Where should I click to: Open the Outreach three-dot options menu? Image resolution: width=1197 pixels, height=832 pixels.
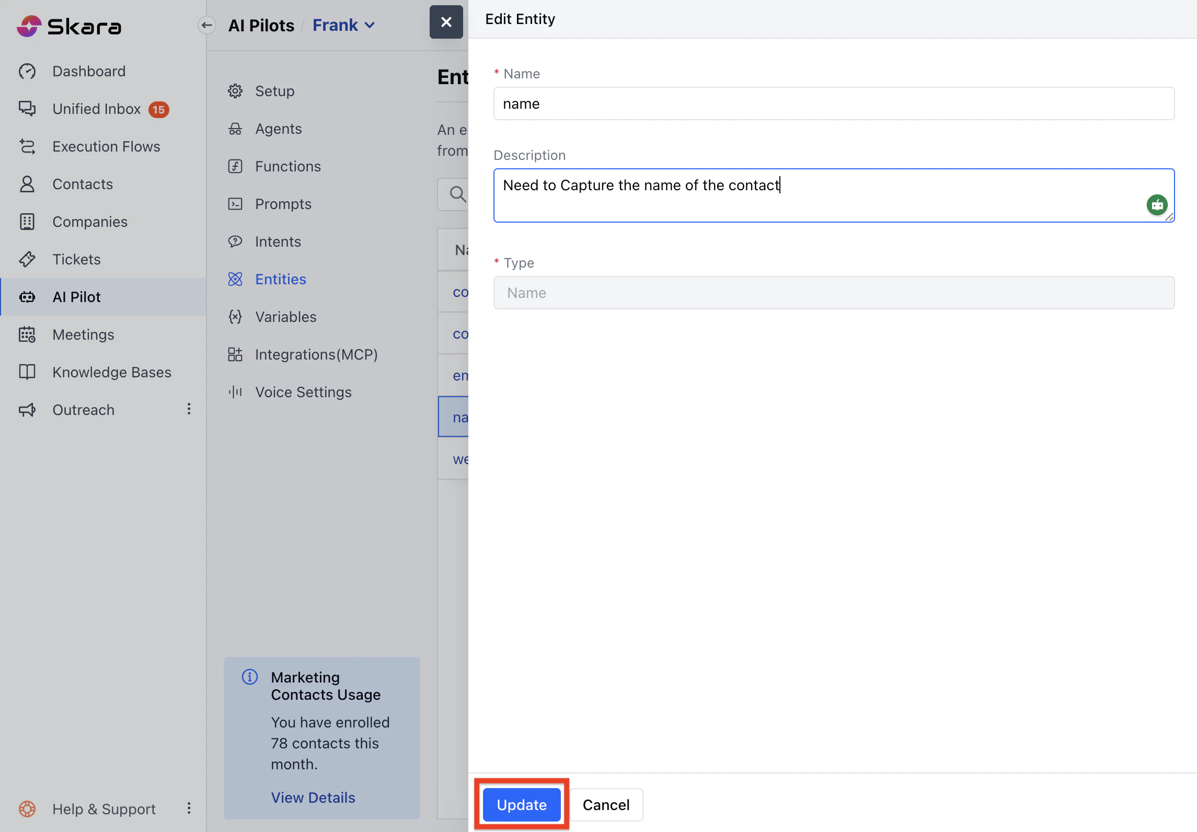(x=189, y=409)
